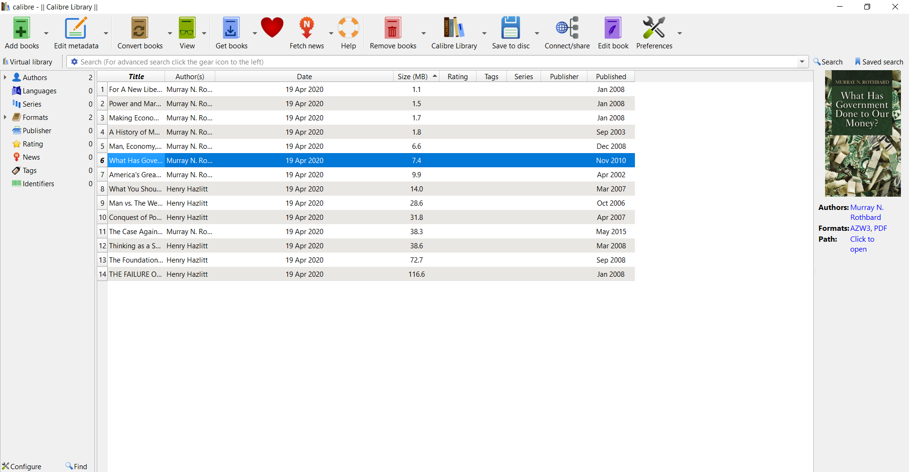Sort by the Date column header
Screen dimensions: 909x472
click(x=304, y=76)
